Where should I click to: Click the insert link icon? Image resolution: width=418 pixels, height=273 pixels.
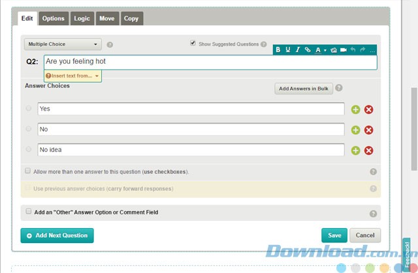[x=308, y=50]
